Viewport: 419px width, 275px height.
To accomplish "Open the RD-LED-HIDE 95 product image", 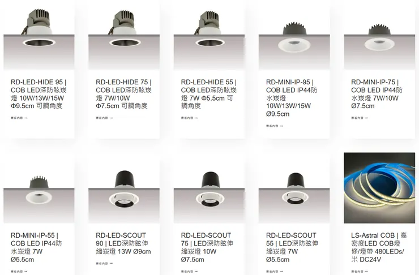I will click(x=39, y=35).
